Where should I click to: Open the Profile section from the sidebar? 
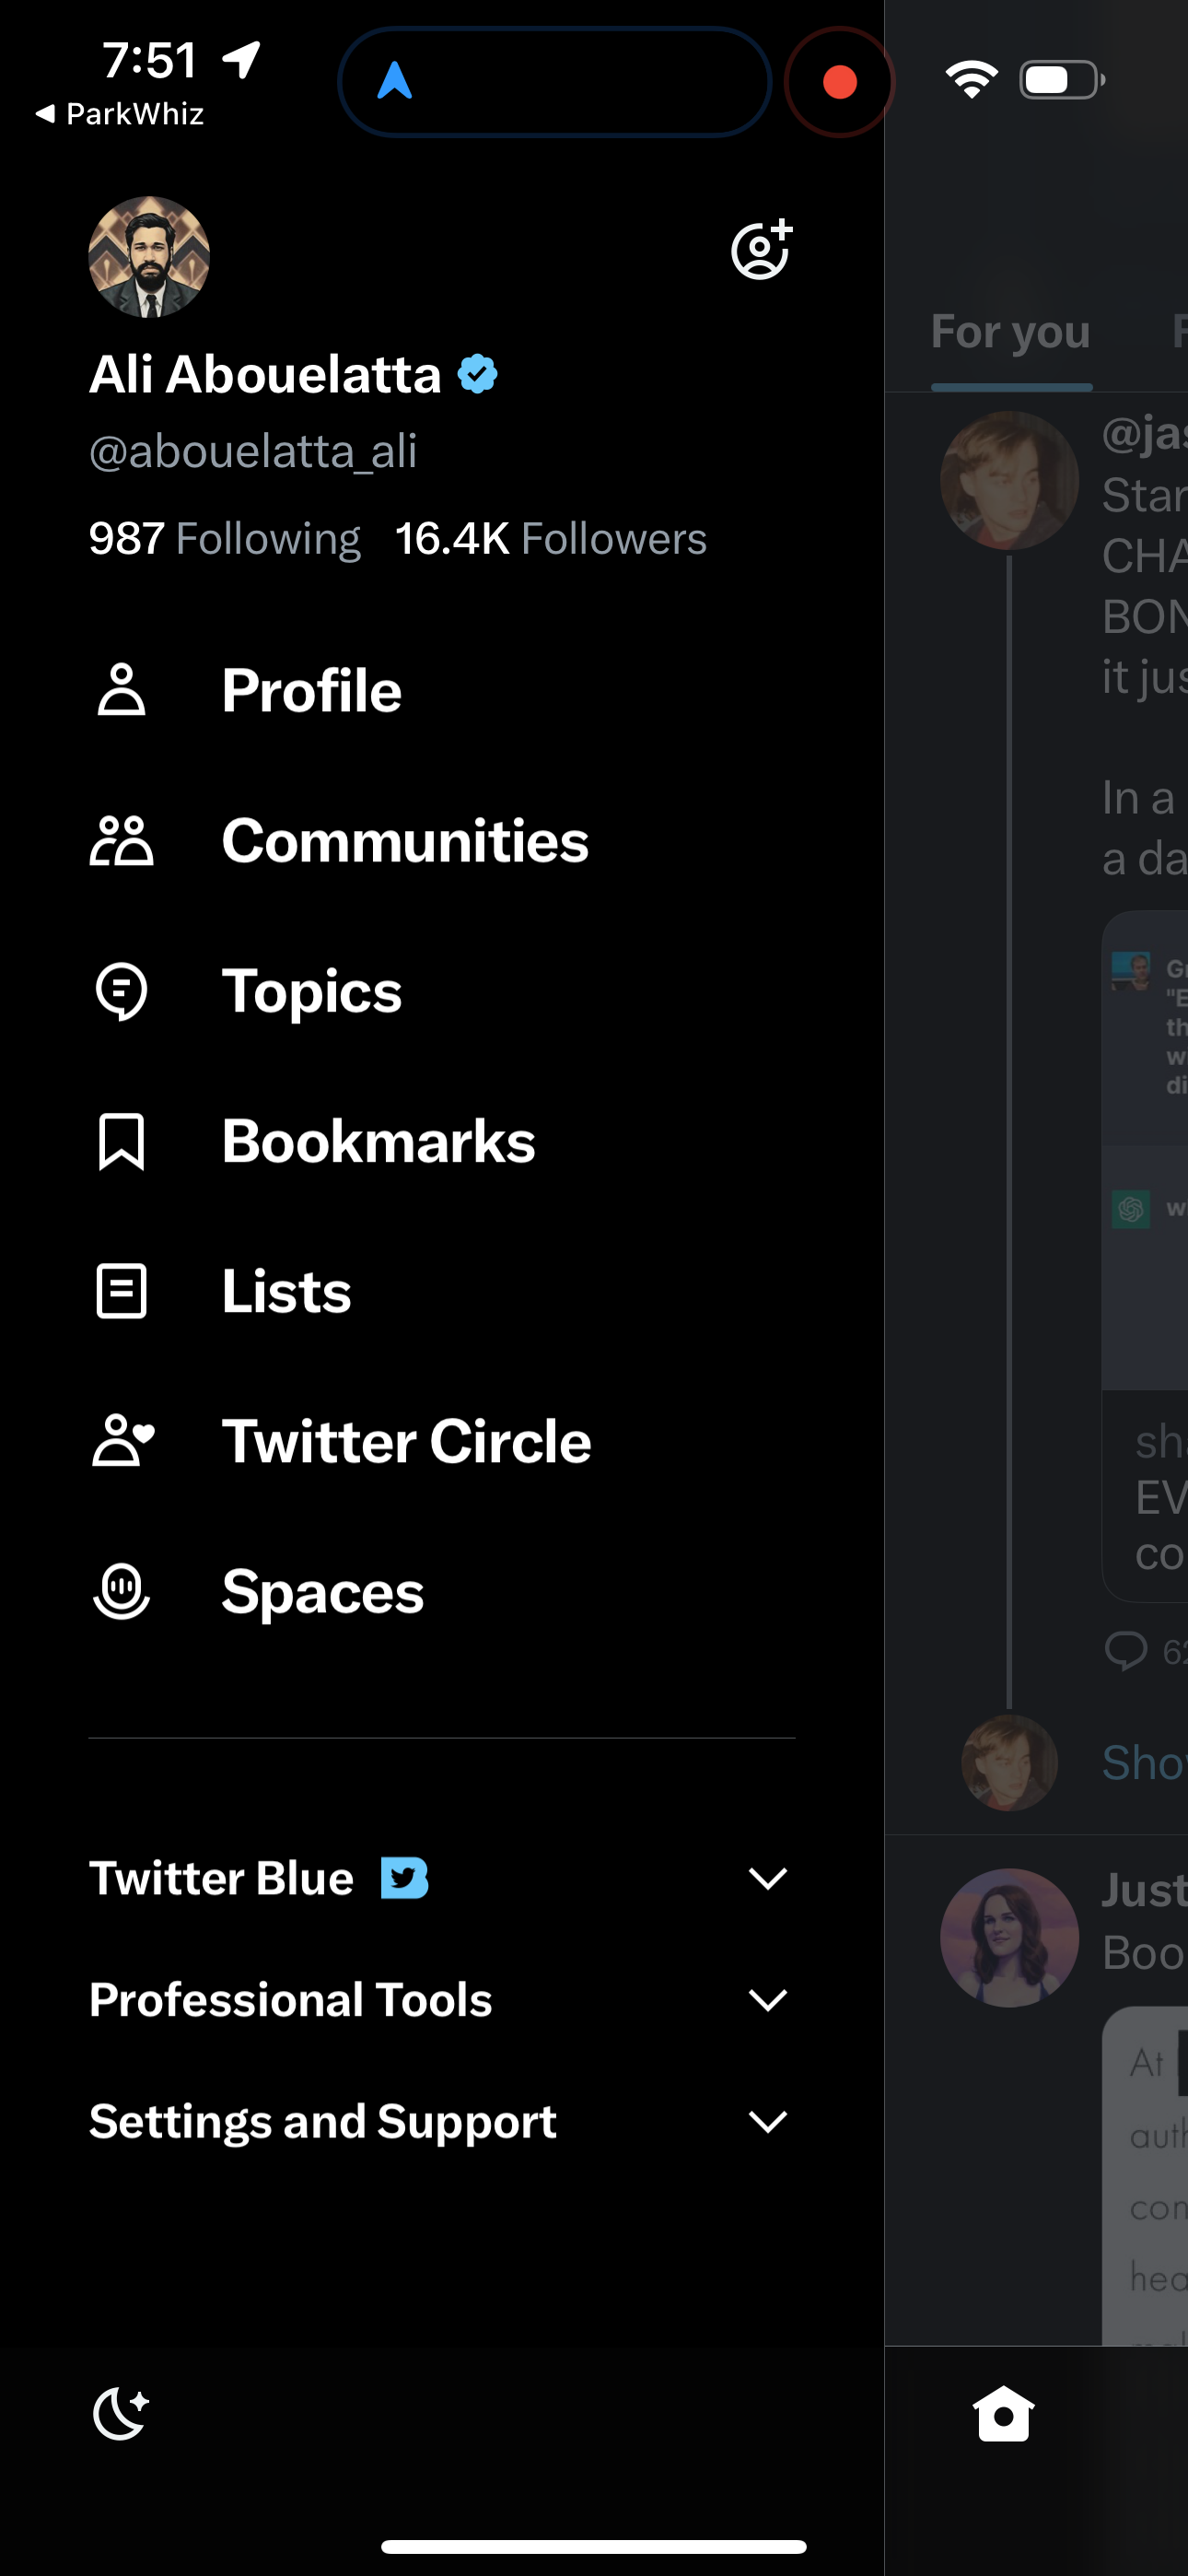click(x=310, y=690)
